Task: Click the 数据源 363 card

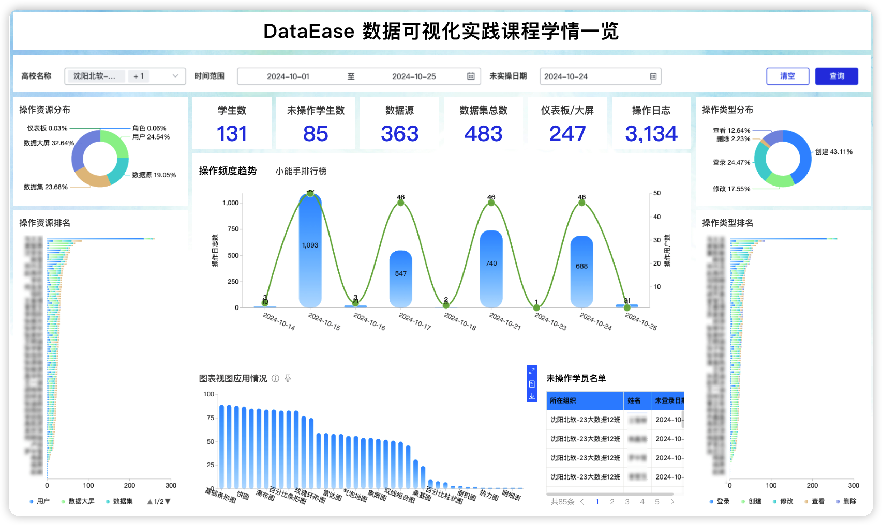Action: pos(399,123)
